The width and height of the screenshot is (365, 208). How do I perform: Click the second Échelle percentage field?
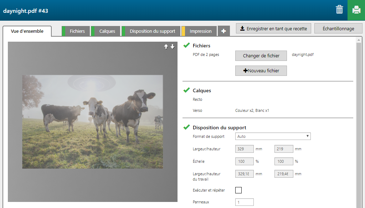coord(284,161)
